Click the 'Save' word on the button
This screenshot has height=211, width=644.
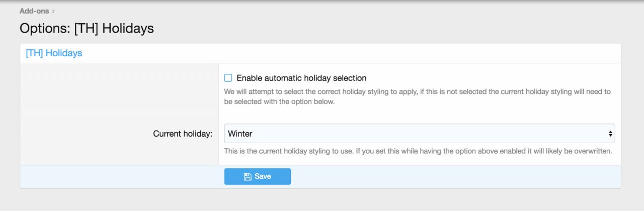(x=263, y=176)
